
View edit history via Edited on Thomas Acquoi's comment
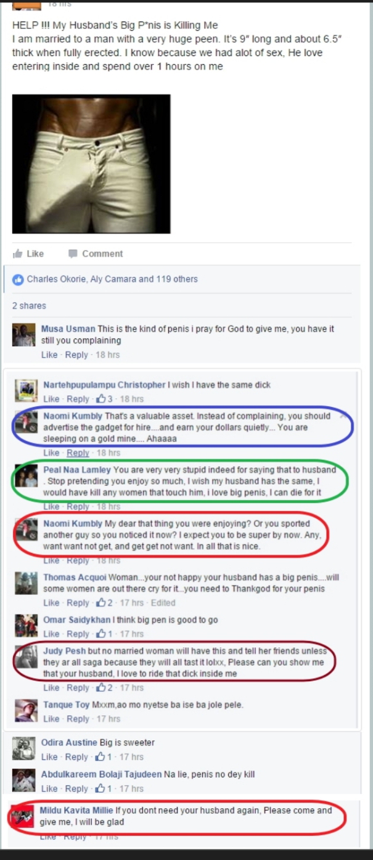coord(163,603)
